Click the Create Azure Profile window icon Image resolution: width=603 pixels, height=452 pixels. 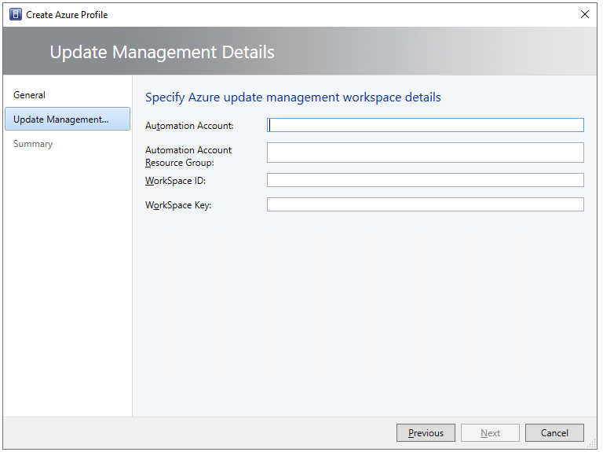coord(15,14)
